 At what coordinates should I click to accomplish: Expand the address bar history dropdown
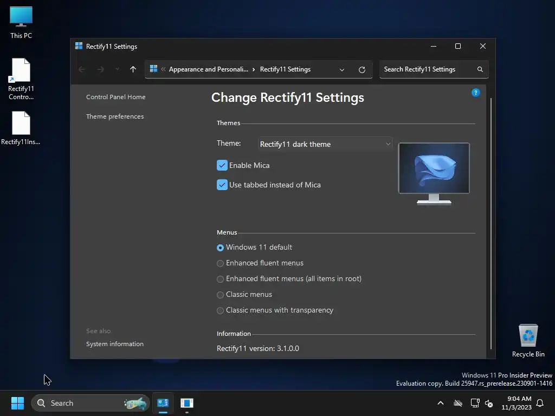pyautogui.click(x=342, y=70)
